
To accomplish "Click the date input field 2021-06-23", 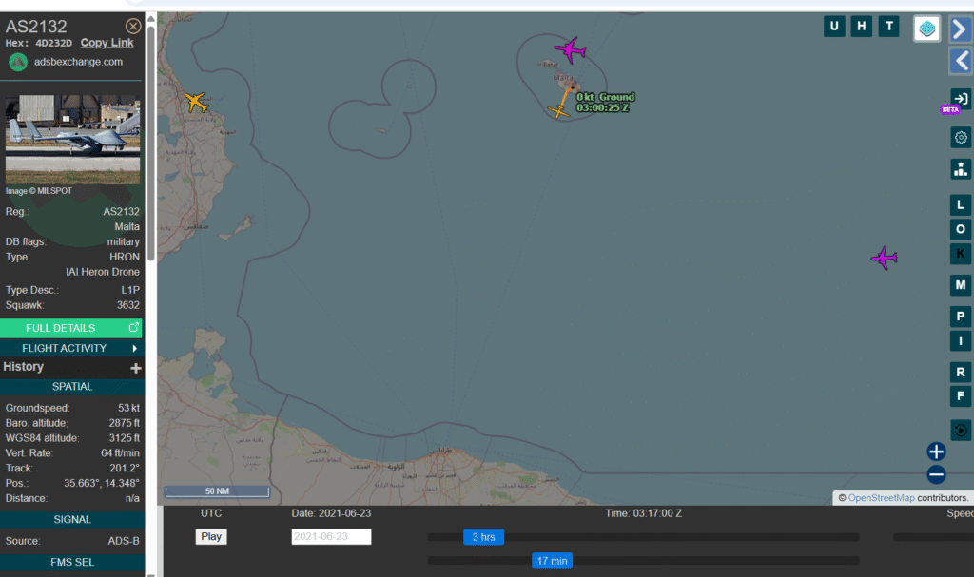I will coord(331,537).
